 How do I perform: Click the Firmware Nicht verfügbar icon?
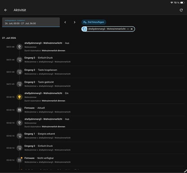pos(19,160)
